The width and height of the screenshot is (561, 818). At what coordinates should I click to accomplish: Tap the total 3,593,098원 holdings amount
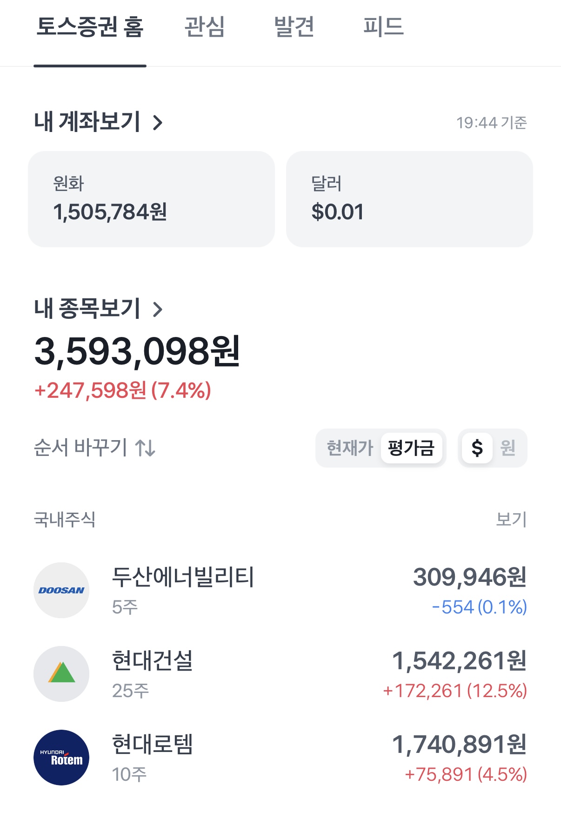(137, 351)
